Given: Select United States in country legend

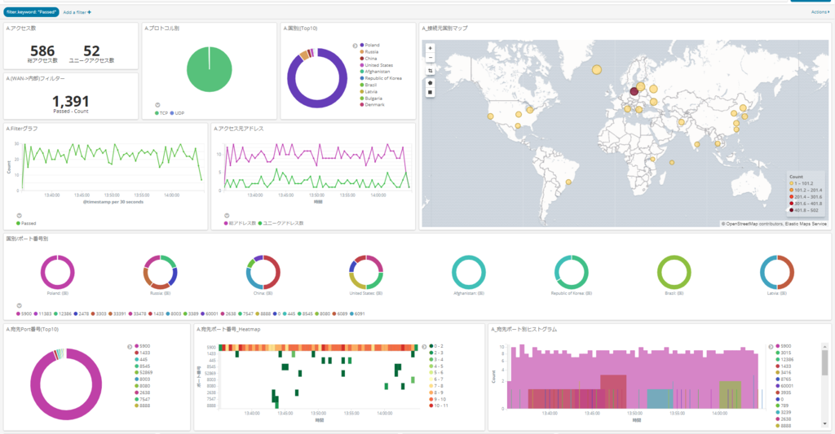Looking at the screenshot, I should 378,65.
